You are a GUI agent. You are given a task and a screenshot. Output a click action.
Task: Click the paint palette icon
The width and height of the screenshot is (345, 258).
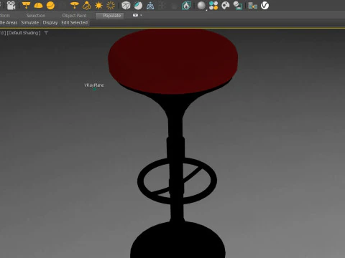[226, 5]
